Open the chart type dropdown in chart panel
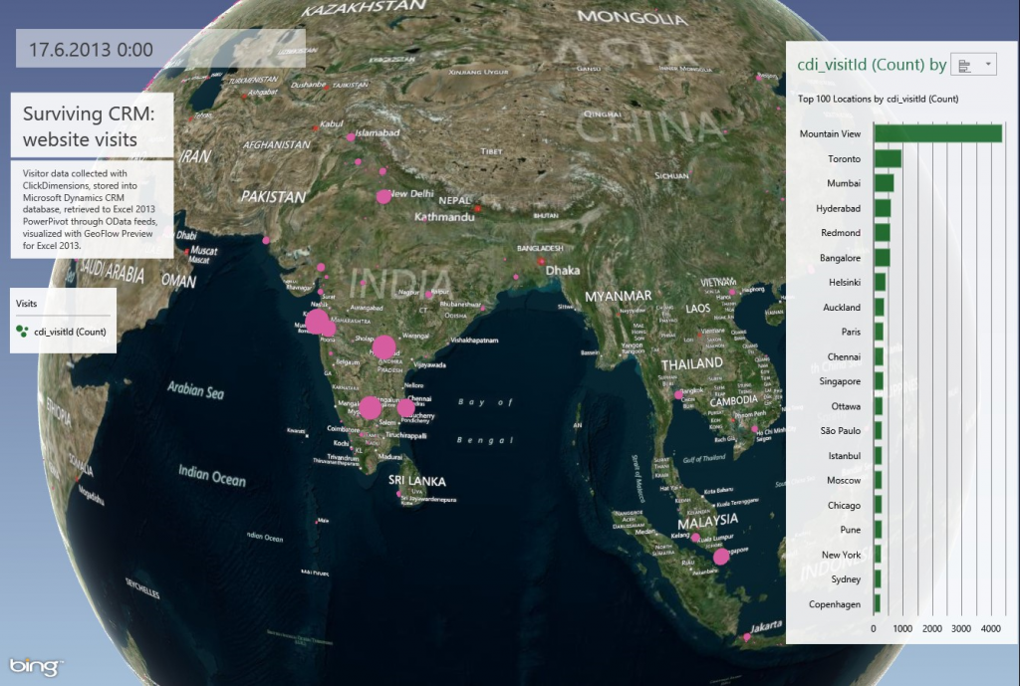 tap(973, 65)
